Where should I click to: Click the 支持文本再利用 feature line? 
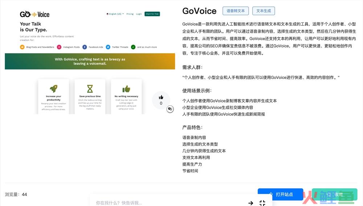196,157
